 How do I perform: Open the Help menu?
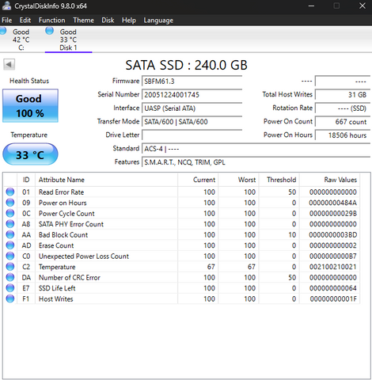[129, 20]
